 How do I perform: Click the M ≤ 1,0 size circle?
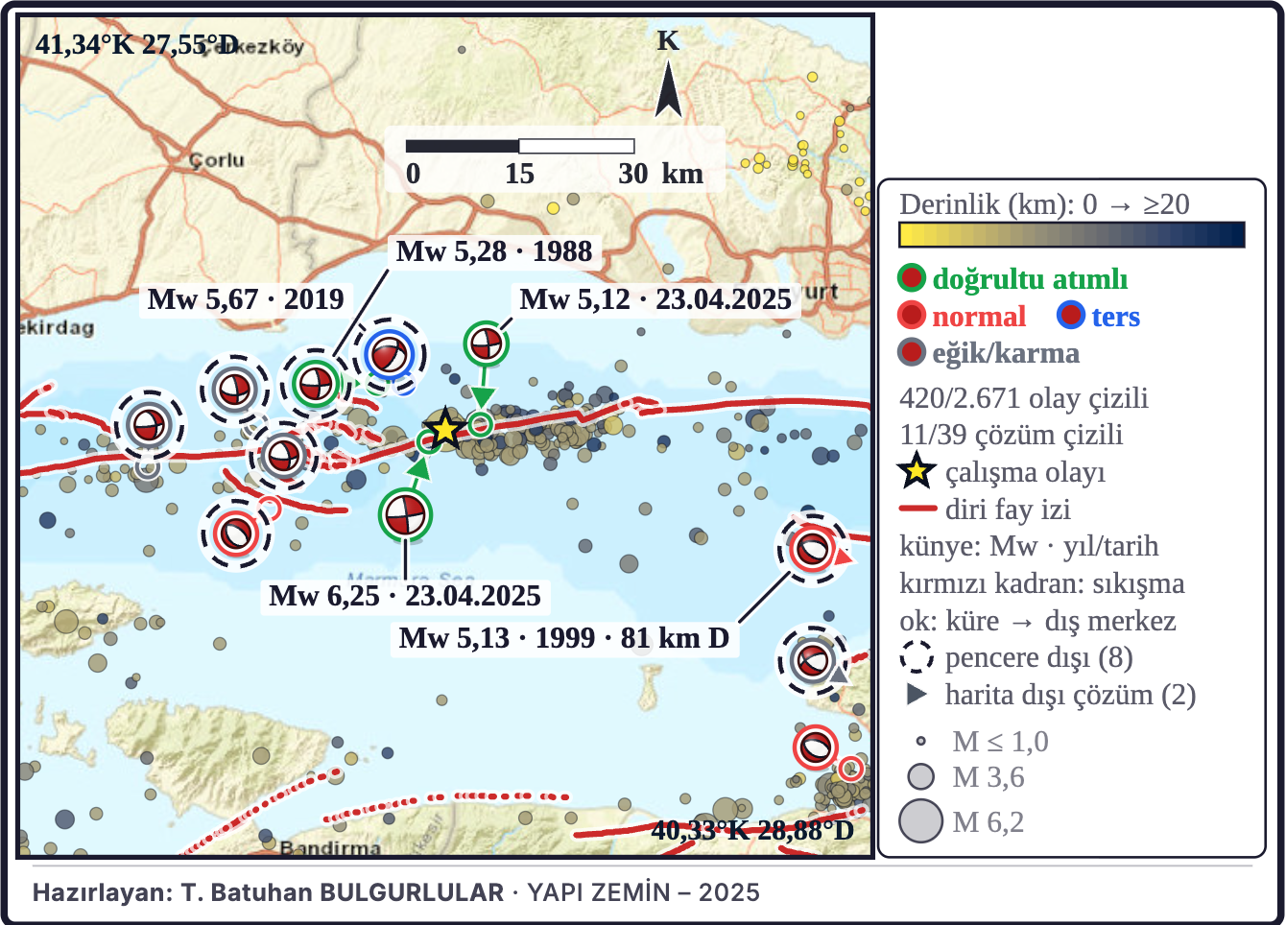pos(920,742)
